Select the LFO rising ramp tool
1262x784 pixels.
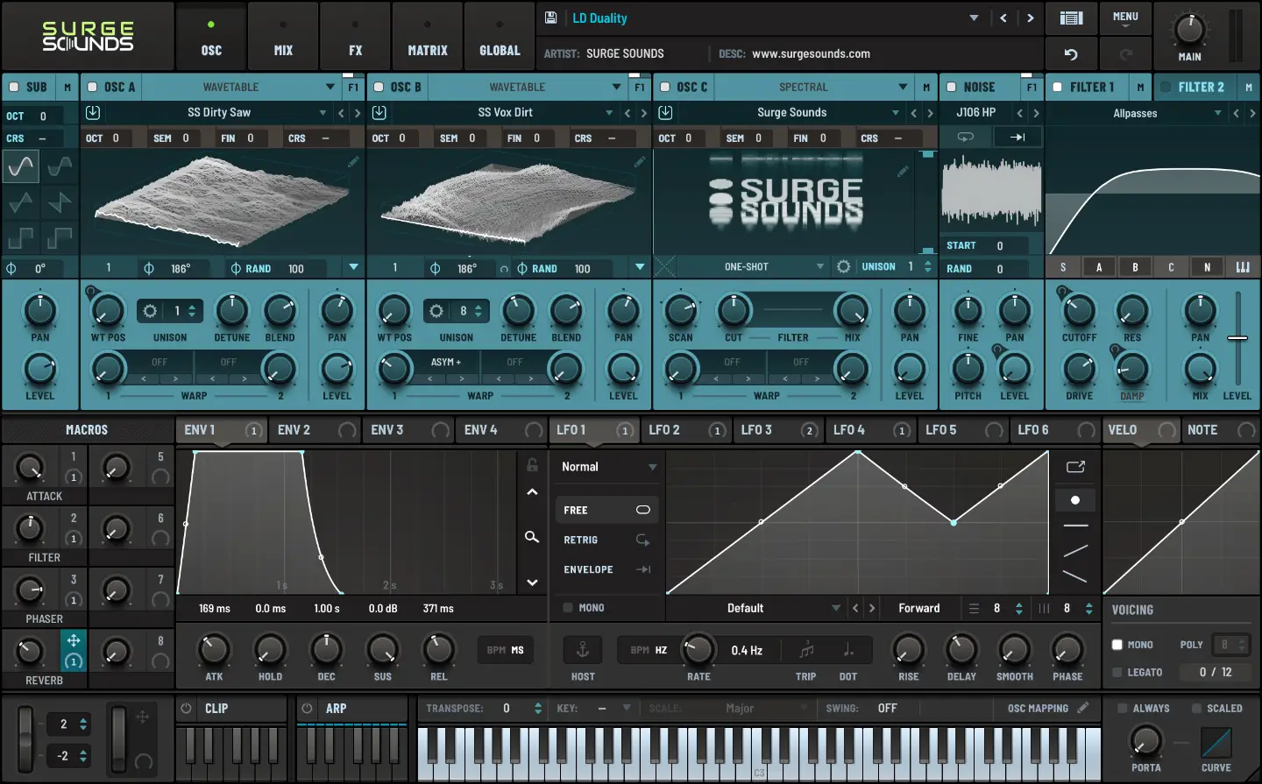(1075, 551)
